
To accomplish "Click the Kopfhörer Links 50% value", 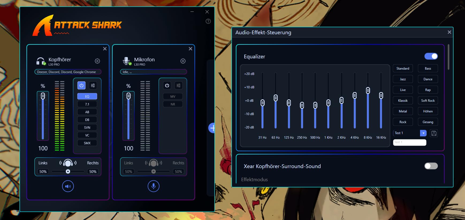I will pyautogui.click(x=43, y=172).
